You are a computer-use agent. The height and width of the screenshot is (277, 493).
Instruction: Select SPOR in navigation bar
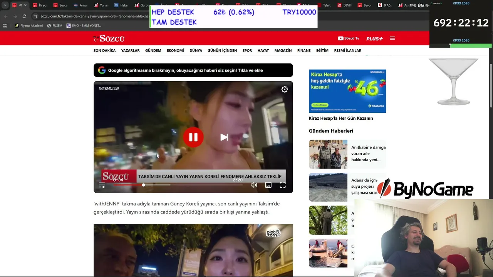click(x=247, y=50)
